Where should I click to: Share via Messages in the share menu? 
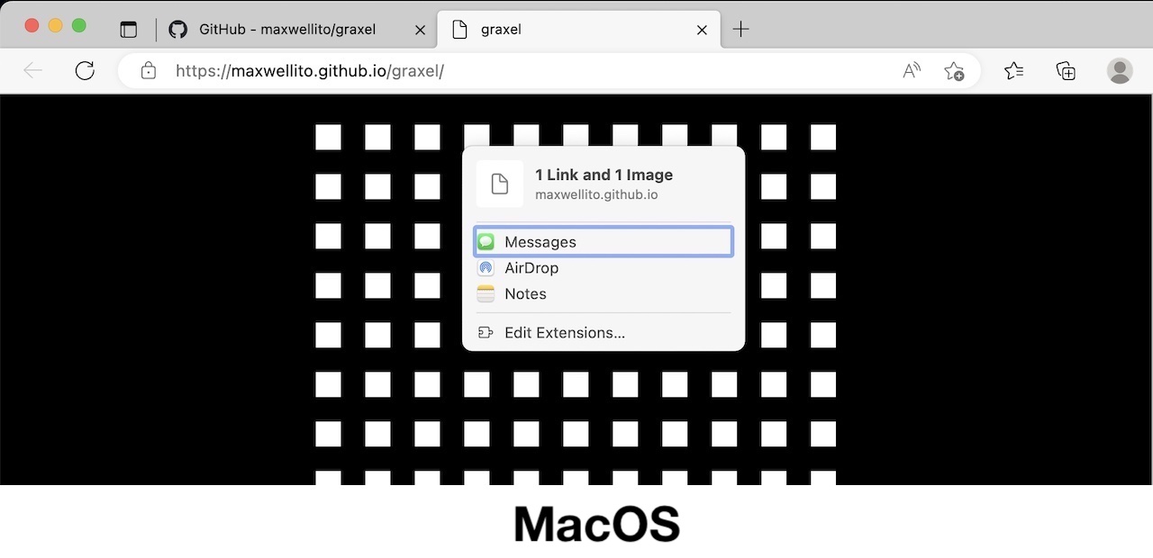click(x=604, y=241)
